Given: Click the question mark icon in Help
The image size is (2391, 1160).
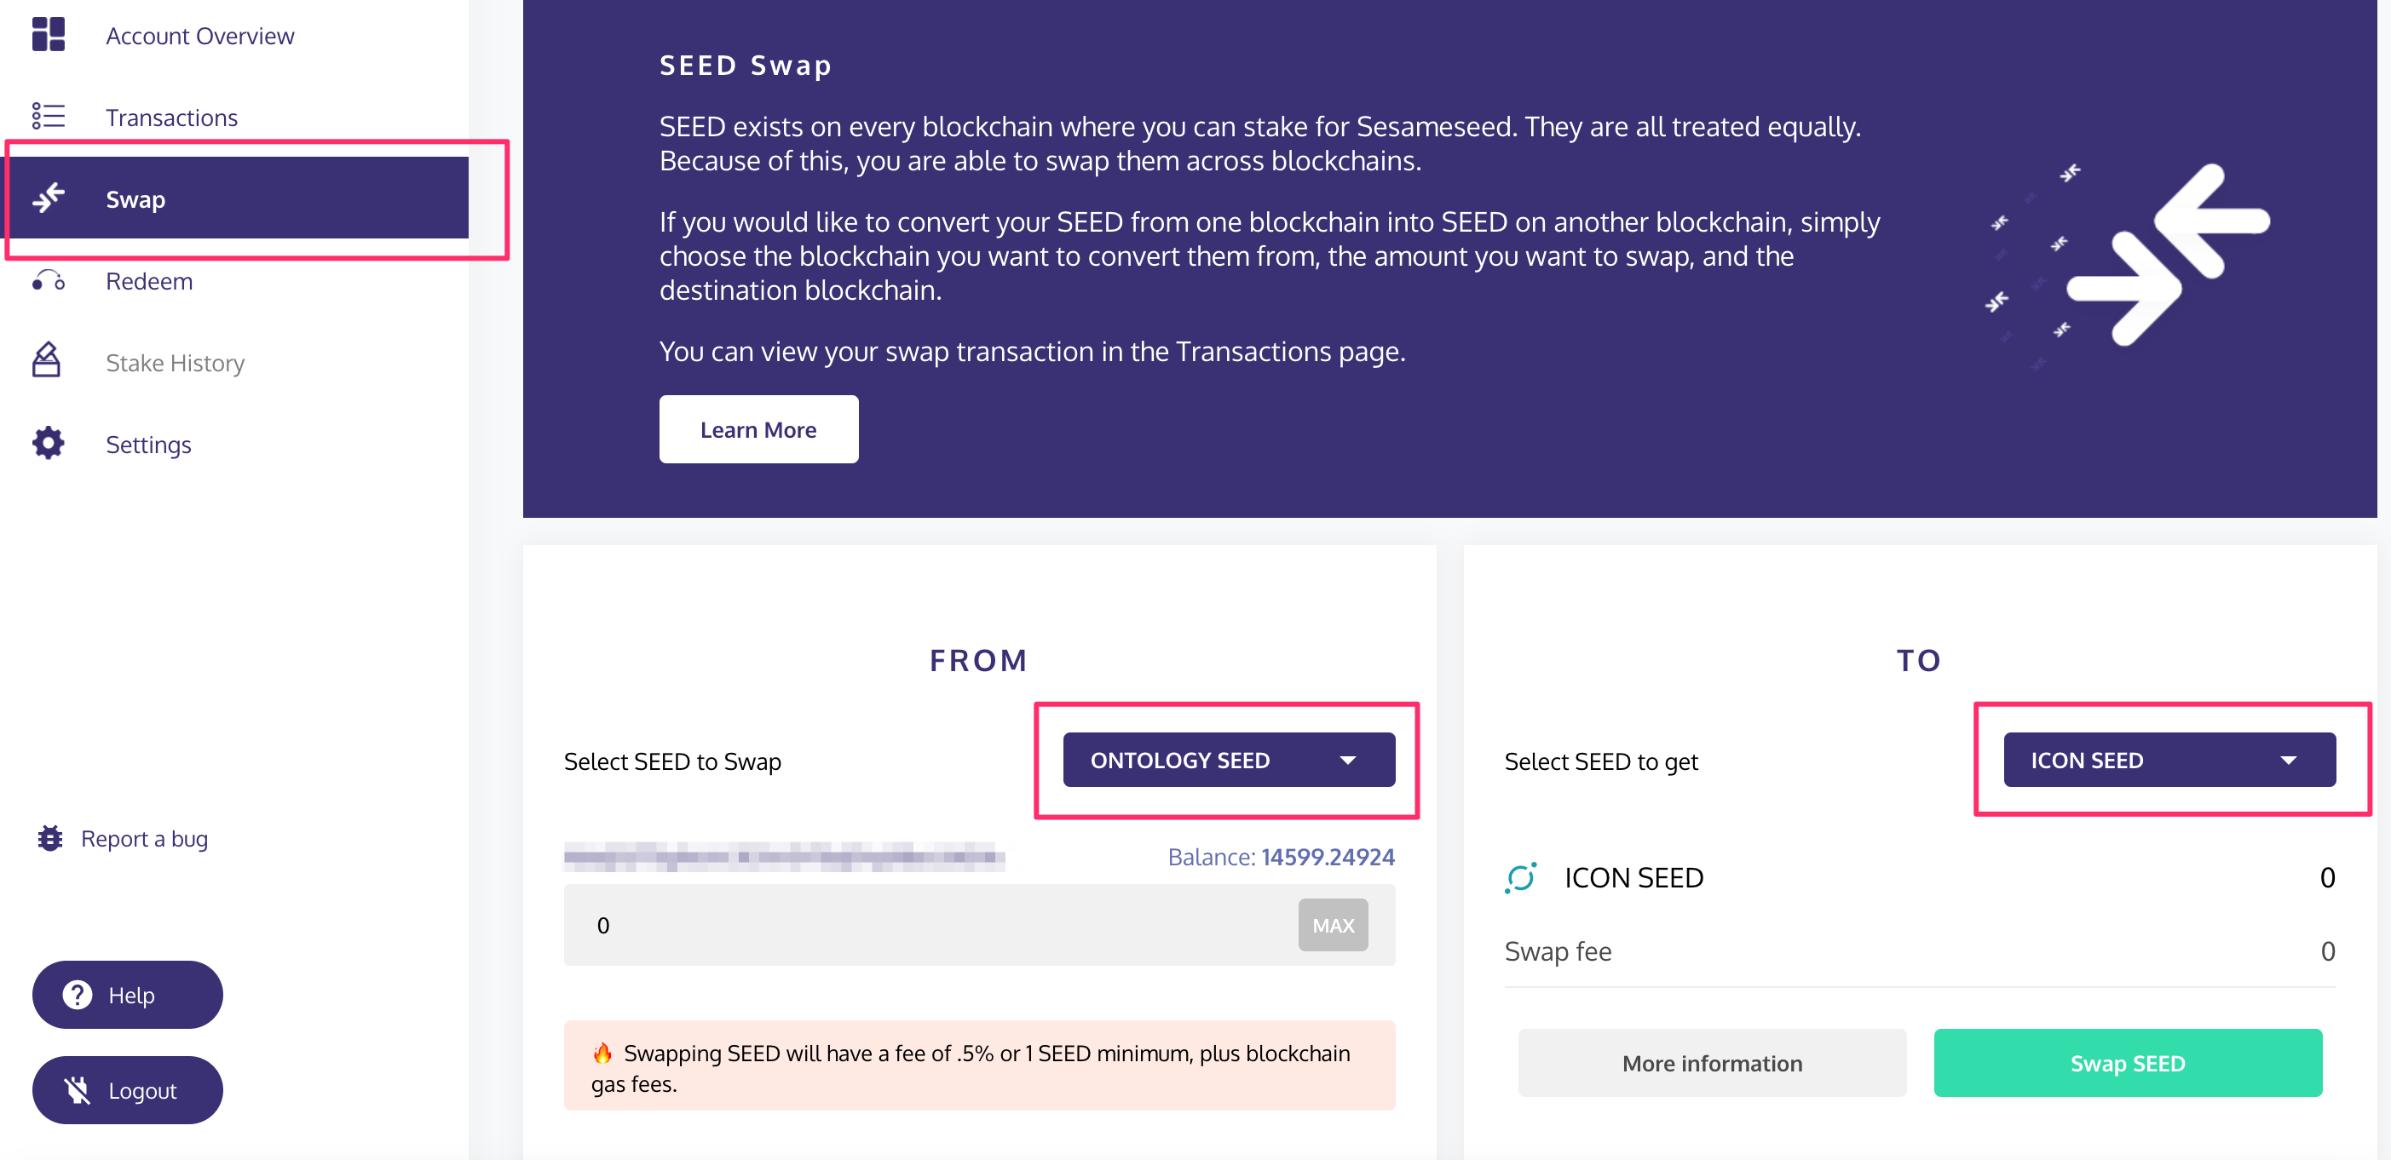Looking at the screenshot, I should click(77, 995).
